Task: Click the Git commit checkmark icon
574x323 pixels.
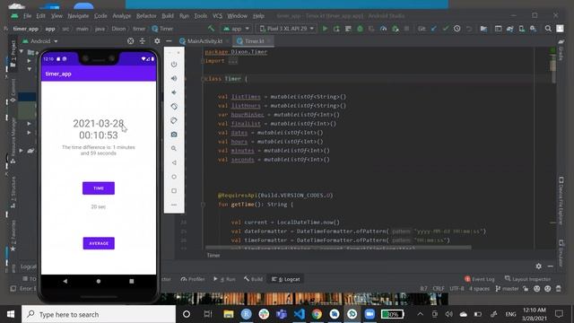Action: coord(445,29)
